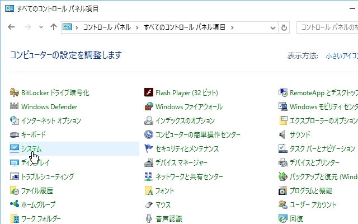This screenshot has width=358, height=224.
Task: Click the ホームグループ icon
Action: pos(15,204)
